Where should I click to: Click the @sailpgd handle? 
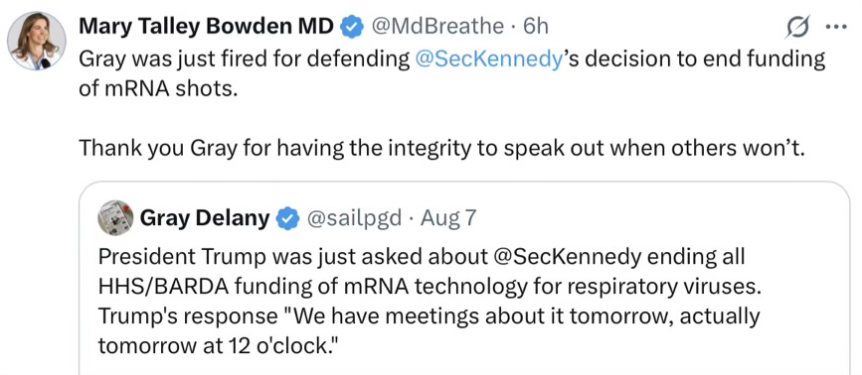(354, 218)
